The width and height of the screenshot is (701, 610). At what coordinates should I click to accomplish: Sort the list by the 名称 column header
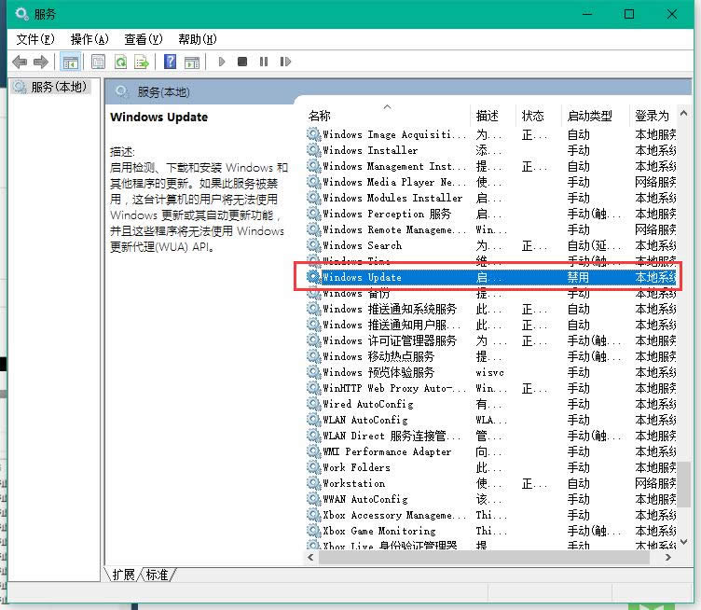[320, 116]
